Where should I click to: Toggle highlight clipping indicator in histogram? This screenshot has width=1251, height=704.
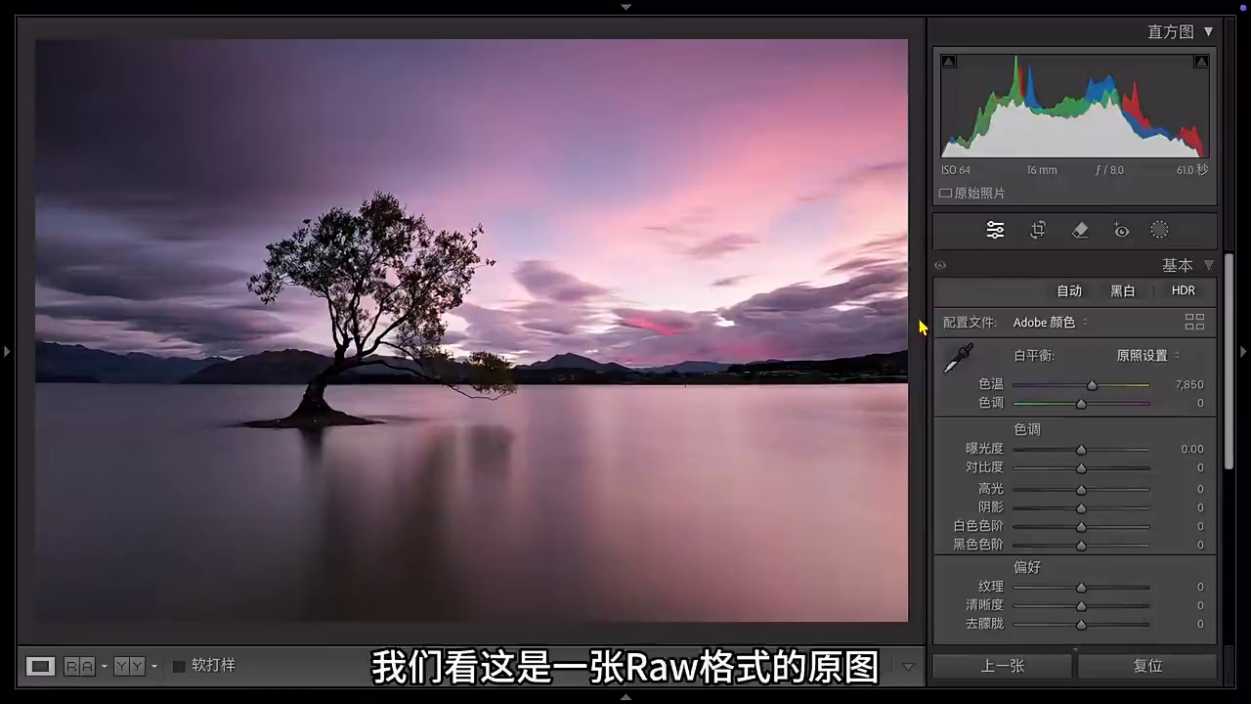(1201, 62)
